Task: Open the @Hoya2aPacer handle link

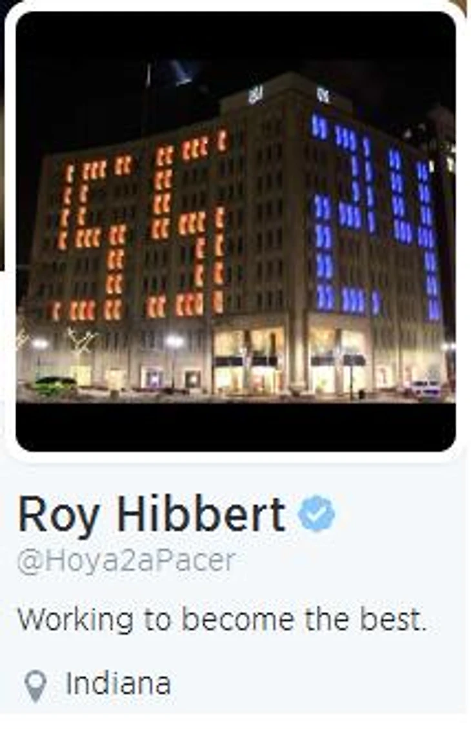Action: pos(126,560)
